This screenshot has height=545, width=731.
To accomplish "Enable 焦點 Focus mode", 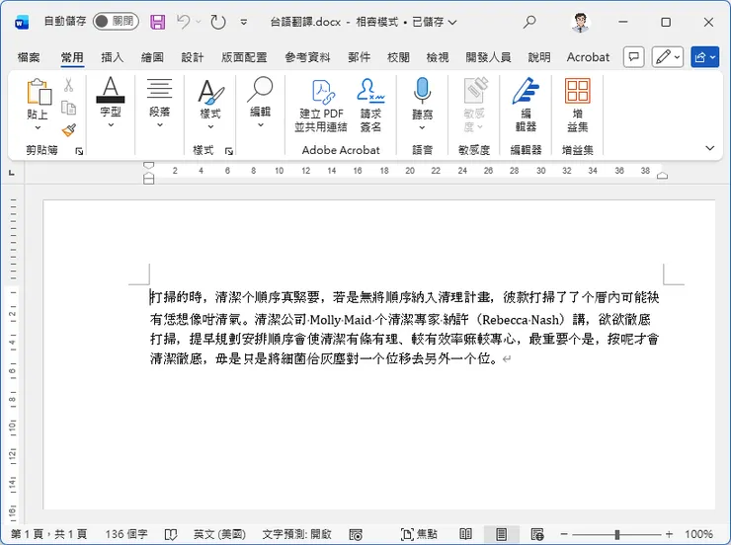I will tap(419, 534).
